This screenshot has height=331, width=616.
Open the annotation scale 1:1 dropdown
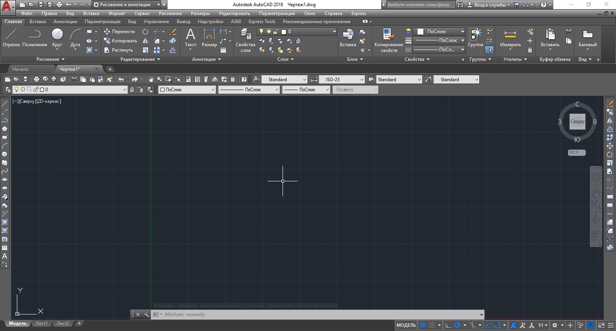(x=543, y=325)
